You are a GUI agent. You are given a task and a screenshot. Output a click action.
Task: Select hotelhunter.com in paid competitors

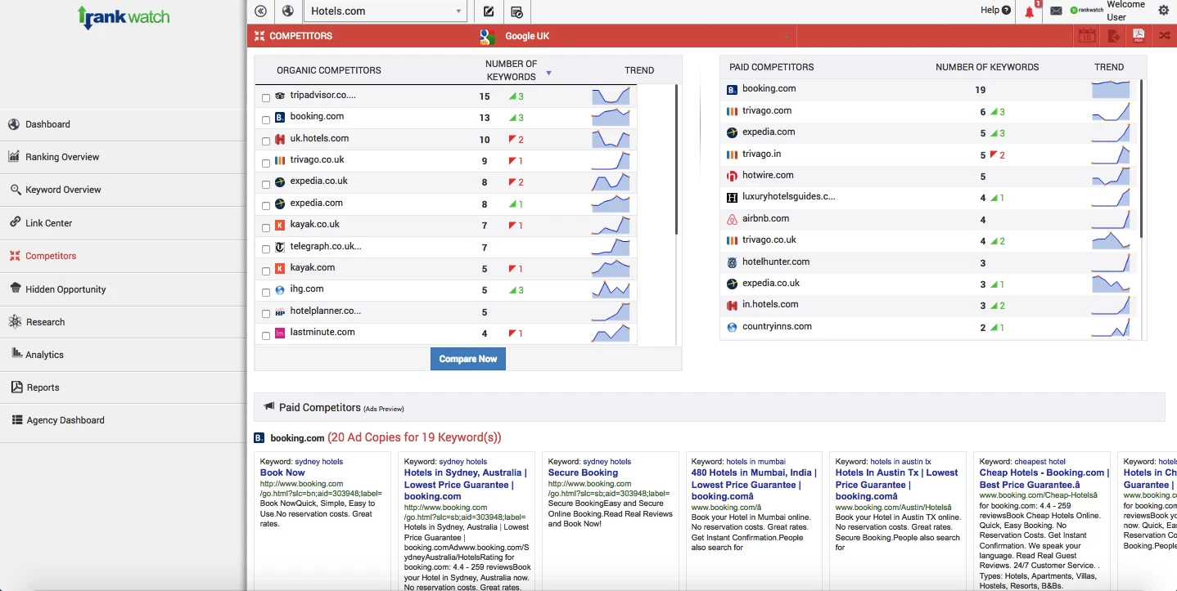point(776,262)
